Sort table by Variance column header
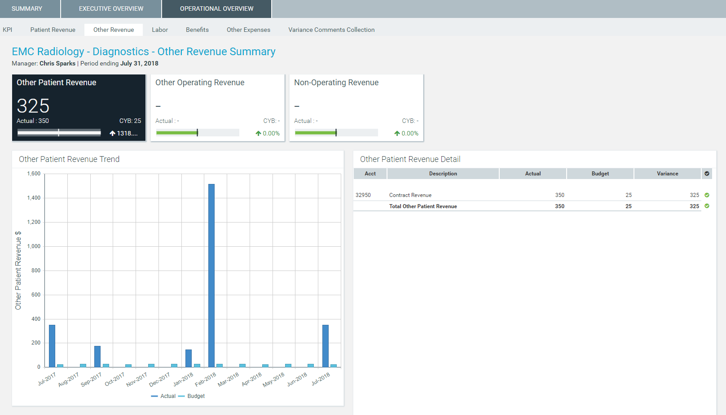726x415 pixels. click(x=668, y=174)
